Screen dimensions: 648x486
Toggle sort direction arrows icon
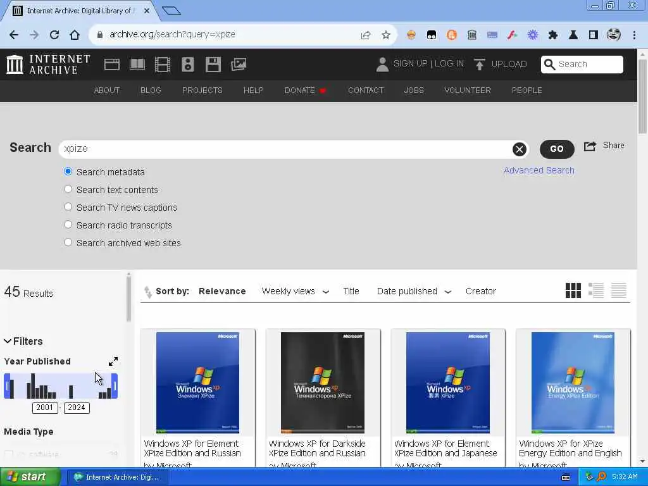(148, 292)
